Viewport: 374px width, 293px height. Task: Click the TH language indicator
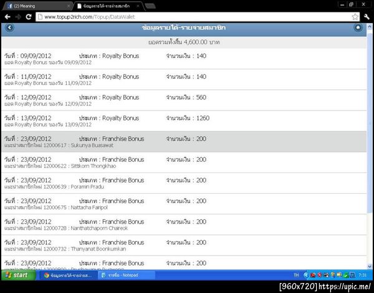(x=296, y=276)
